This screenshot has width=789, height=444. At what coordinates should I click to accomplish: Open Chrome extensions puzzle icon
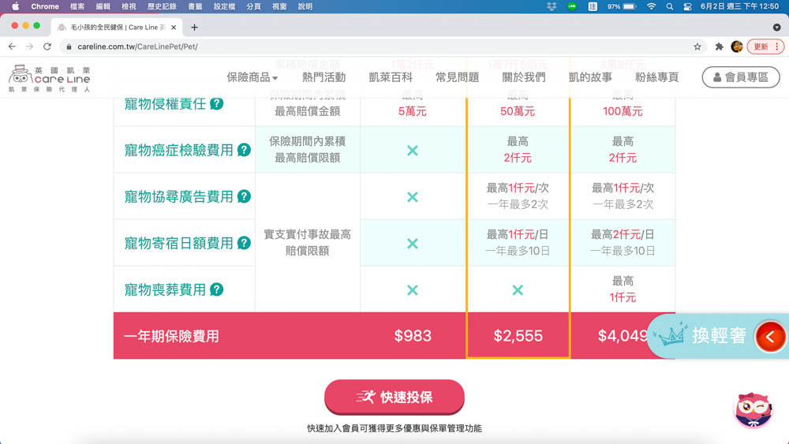719,47
